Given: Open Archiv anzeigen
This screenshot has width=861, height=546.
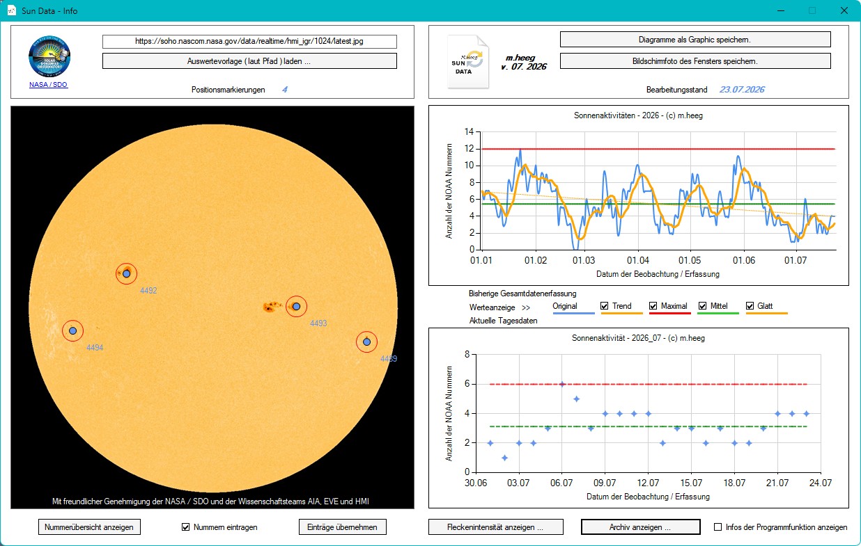Looking at the screenshot, I should (x=640, y=527).
